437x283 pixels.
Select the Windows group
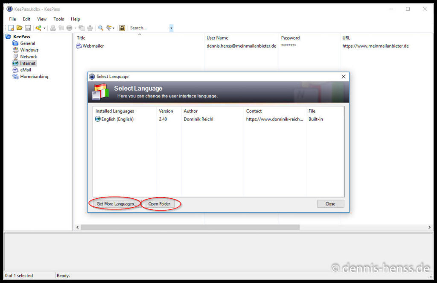[x=29, y=50]
